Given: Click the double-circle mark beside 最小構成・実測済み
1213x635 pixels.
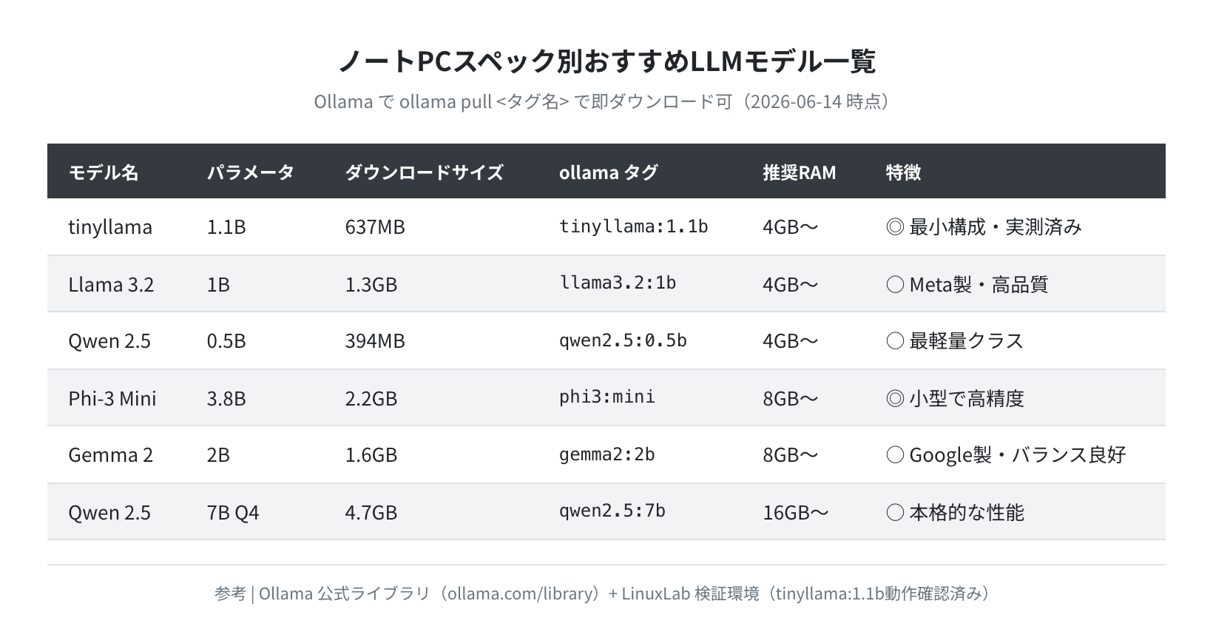Looking at the screenshot, I should (895, 227).
